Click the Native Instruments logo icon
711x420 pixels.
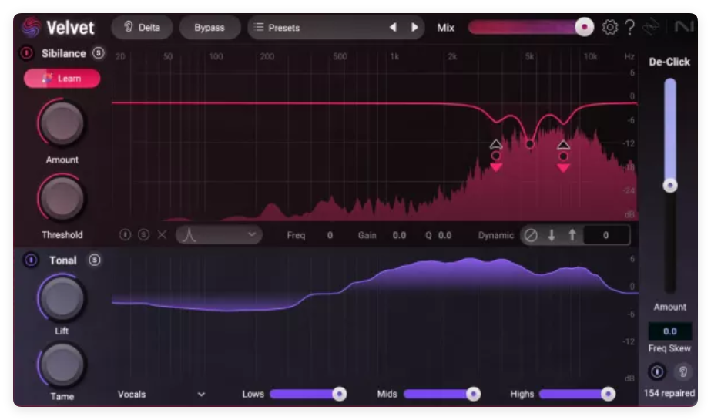(684, 27)
